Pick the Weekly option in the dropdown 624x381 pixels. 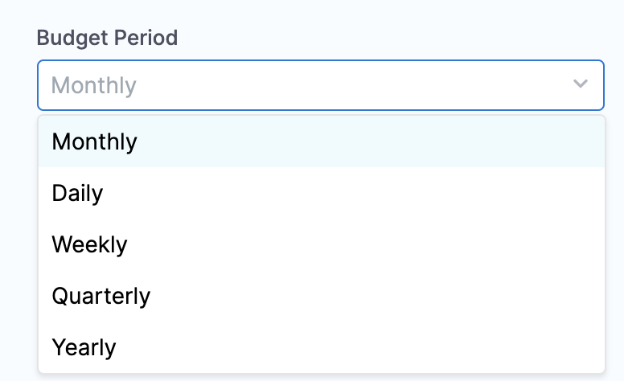tap(322, 244)
